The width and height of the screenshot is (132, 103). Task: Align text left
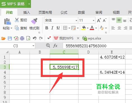(113, 28)
